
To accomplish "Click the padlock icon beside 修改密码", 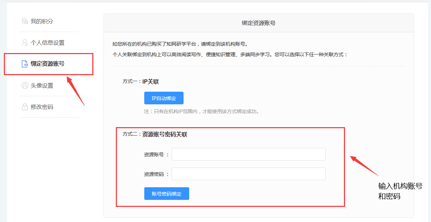I will [x=25, y=107].
